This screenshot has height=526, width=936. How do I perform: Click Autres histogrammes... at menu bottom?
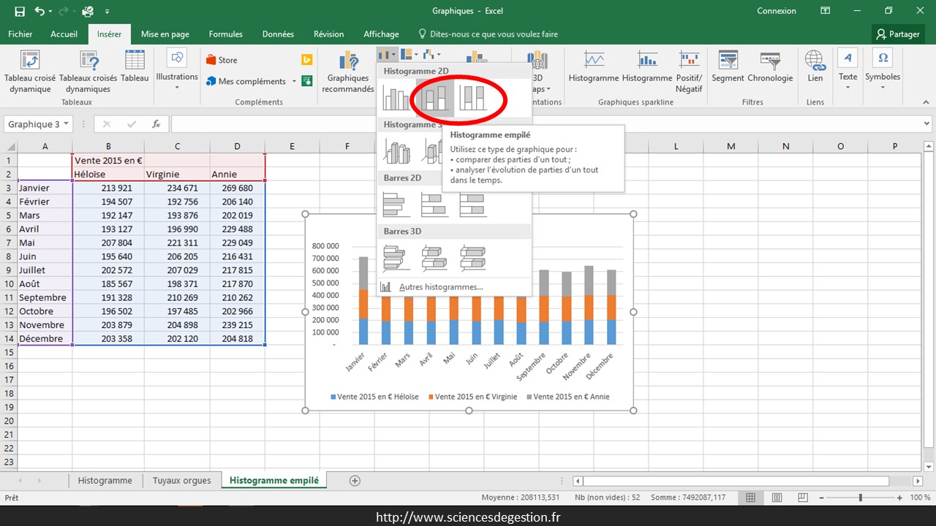[x=440, y=287]
